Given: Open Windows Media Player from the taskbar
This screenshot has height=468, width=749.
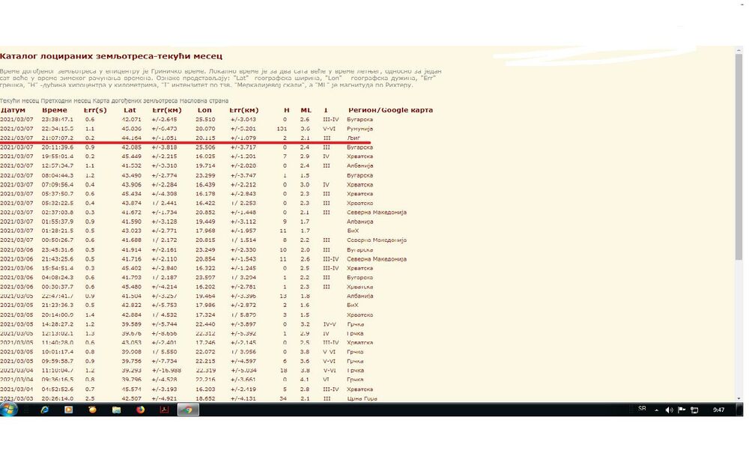Looking at the screenshot, I should click(68, 410).
